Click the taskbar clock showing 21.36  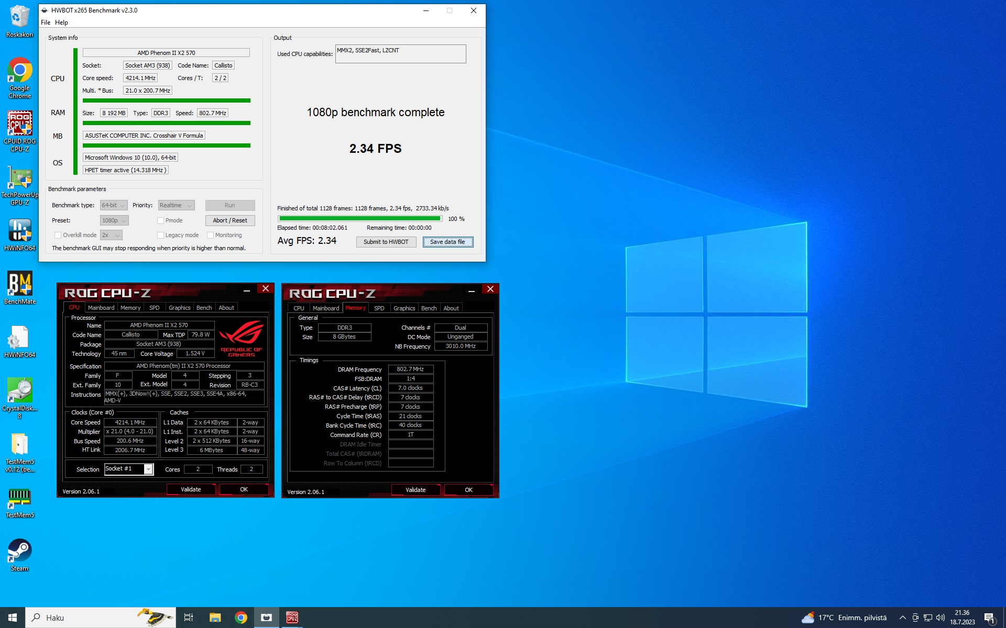pos(963,618)
